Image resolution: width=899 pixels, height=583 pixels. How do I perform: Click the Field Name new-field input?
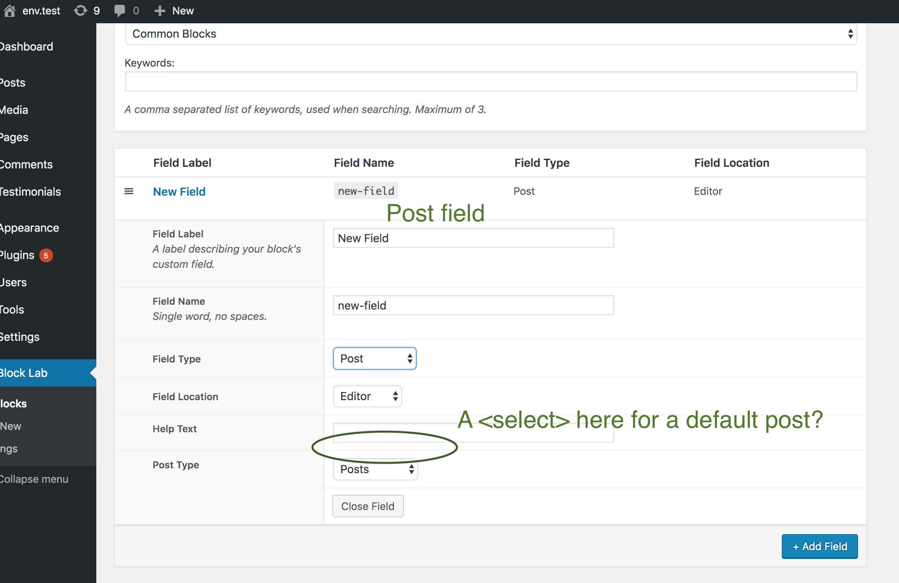(473, 306)
